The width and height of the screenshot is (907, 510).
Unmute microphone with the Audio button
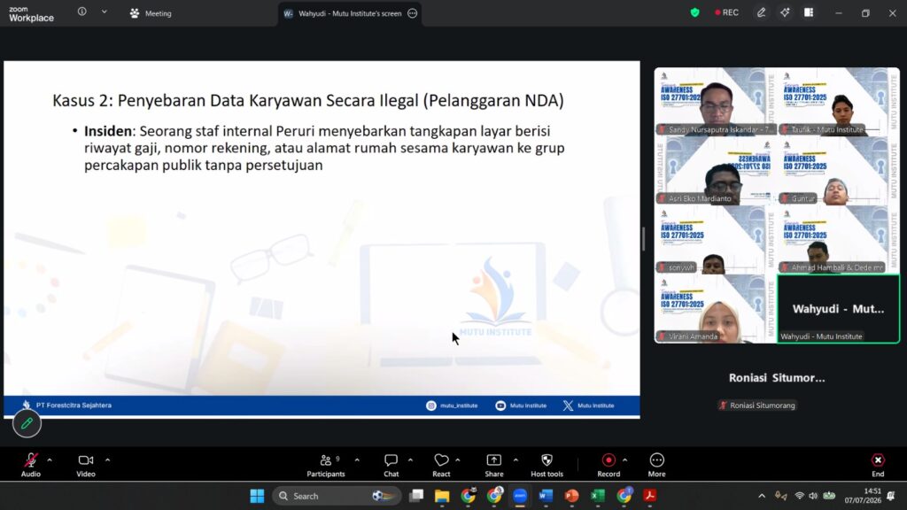coord(31,465)
